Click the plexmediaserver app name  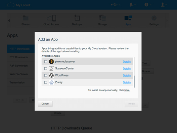(x=65, y=62)
